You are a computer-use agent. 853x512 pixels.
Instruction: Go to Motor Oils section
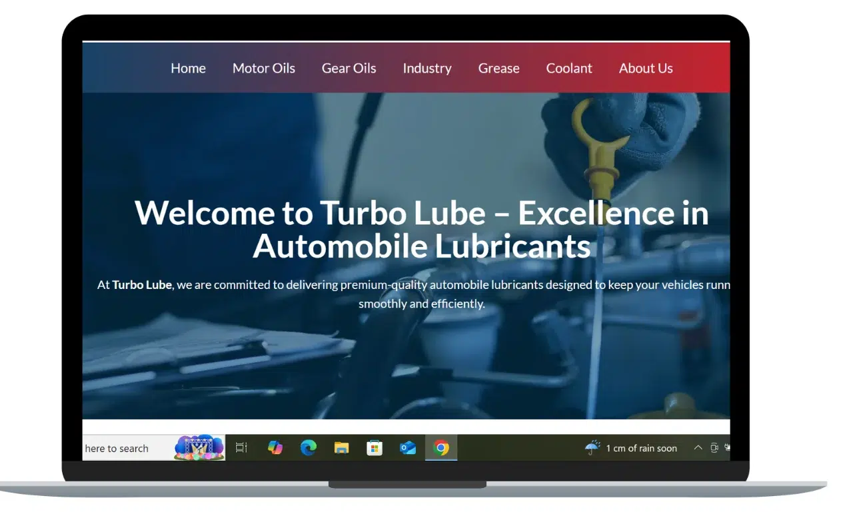coord(263,68)
